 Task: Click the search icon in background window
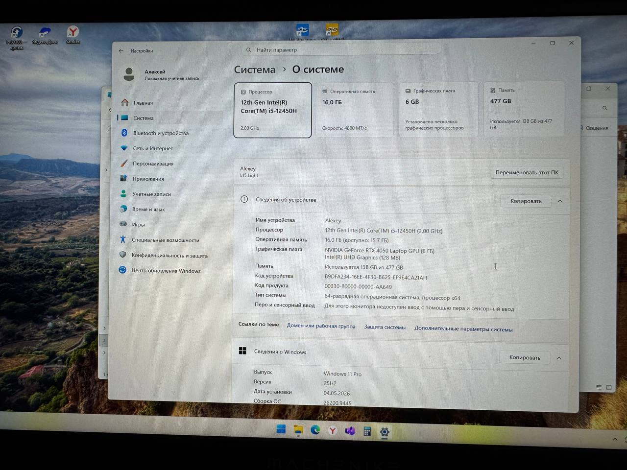click(605, 108)
